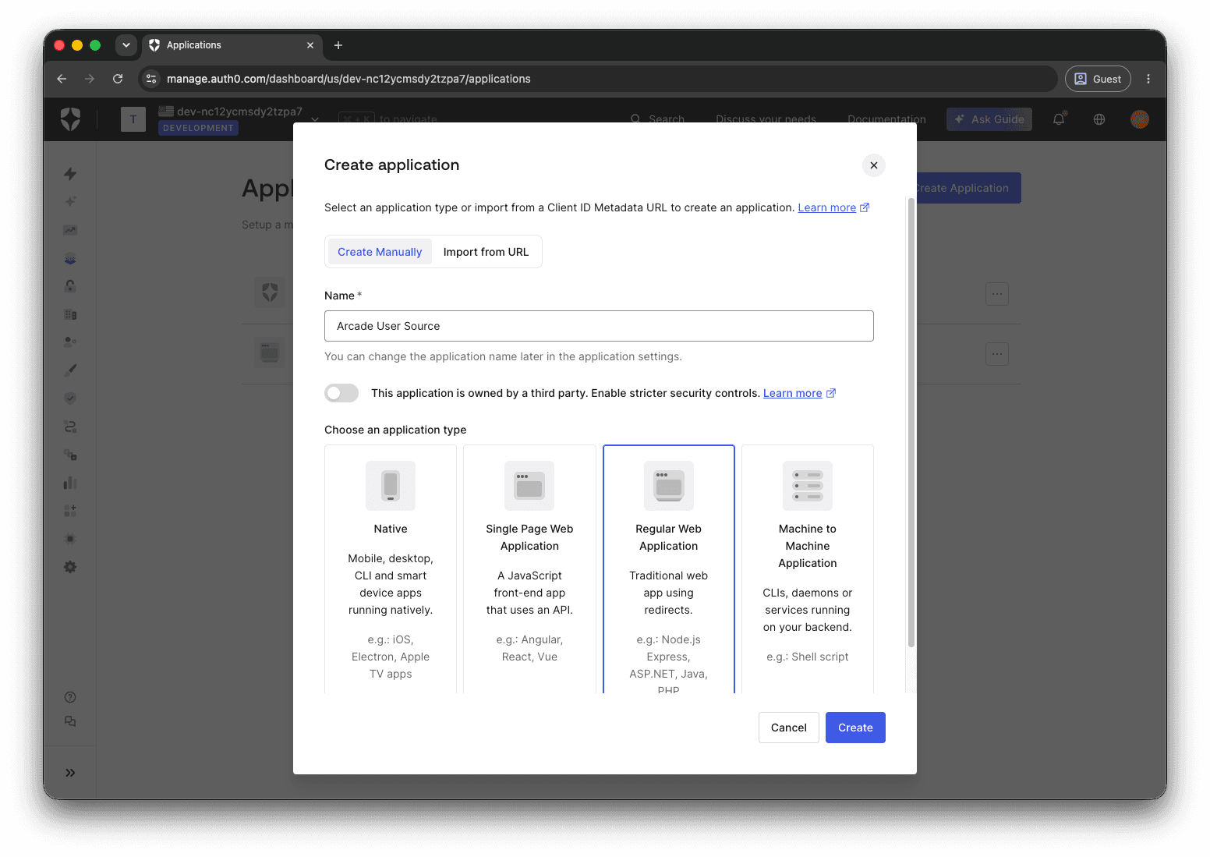
Task: Open the Activity chart sidebar icon
Action: [x=70, y=230]
